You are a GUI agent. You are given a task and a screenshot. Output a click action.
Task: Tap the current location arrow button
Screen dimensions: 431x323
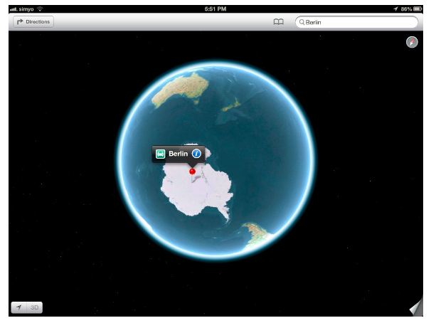[x=18, y=307]
